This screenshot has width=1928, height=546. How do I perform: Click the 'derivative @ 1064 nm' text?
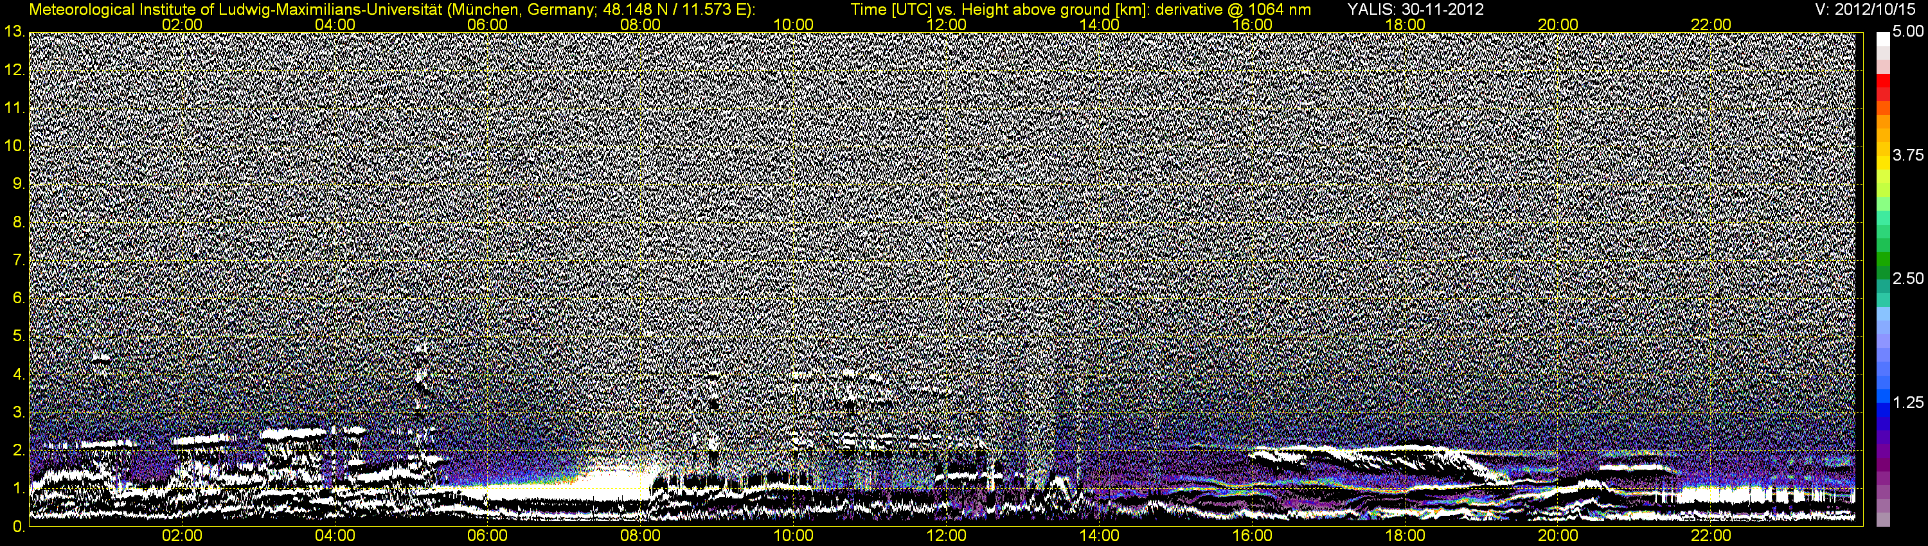pos(1233,10)
